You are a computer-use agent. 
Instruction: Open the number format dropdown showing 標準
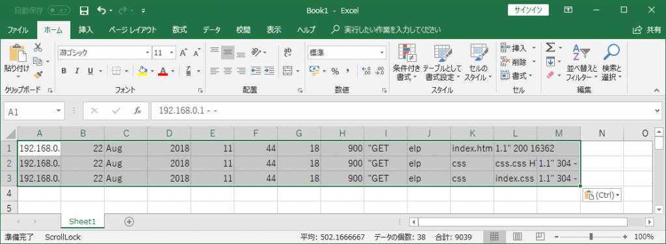382,53
